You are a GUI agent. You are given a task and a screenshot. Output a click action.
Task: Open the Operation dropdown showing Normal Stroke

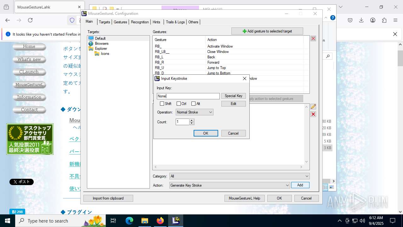(x=194, y=112)
